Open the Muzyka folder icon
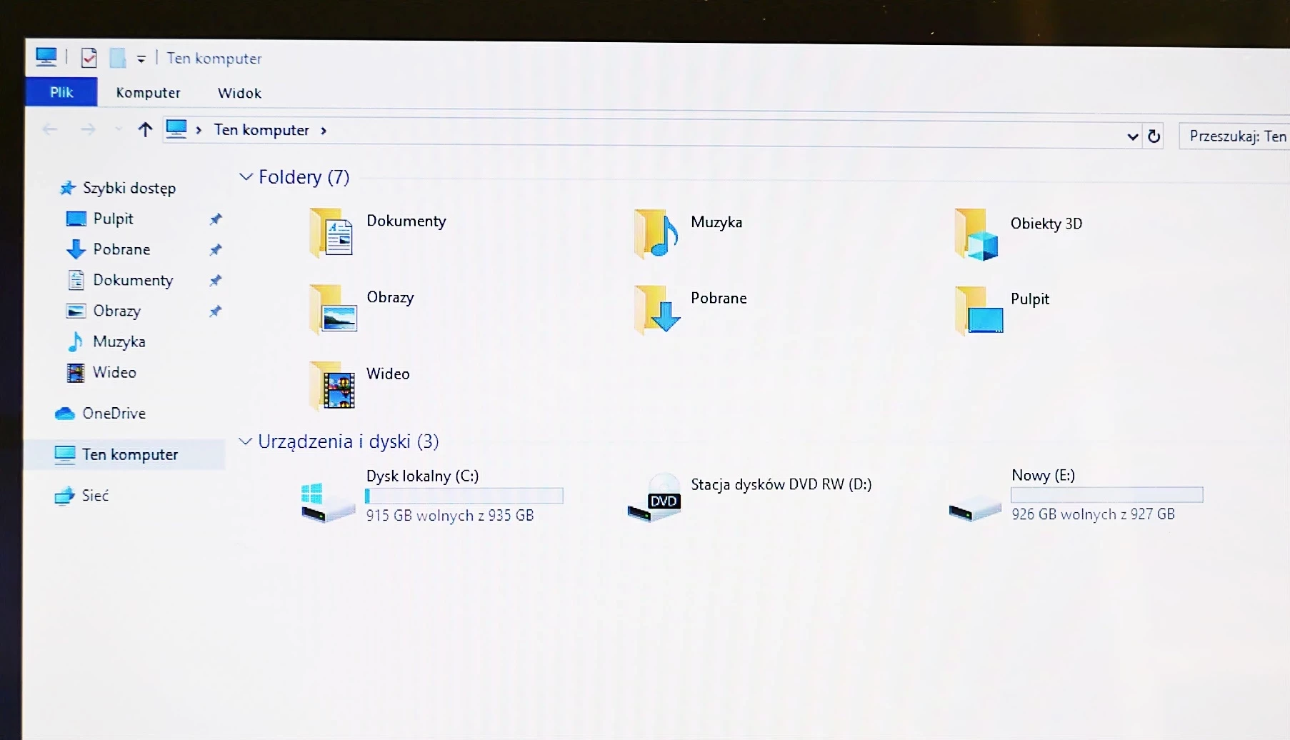The width and height of the screenshot is (1290, 740). 654,234
